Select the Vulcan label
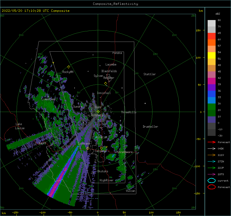The width and height of the screenshot is (231, 216). coord(131,191)
